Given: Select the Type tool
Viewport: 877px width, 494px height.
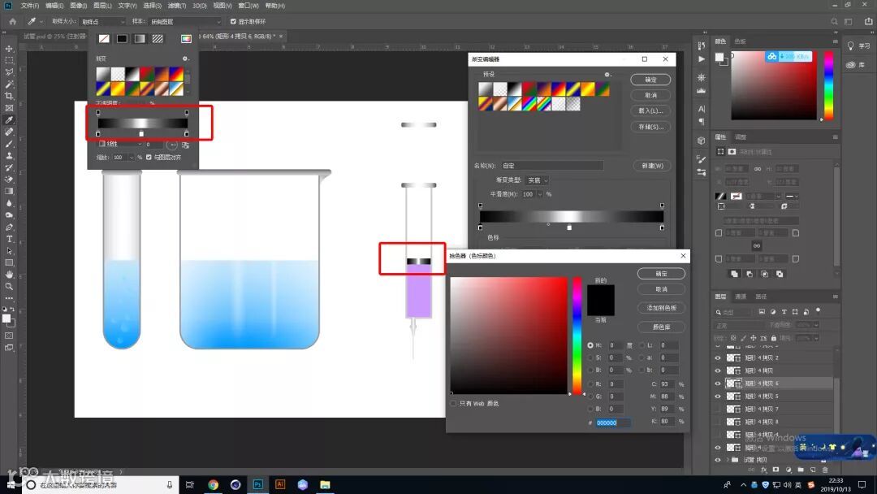Looking at the screenshot, I should (x=9, y=239).
